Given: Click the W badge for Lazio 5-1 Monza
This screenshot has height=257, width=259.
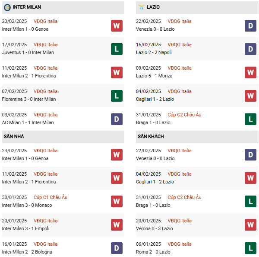Looking at the screenshot, I should click(x=250, y=72).
